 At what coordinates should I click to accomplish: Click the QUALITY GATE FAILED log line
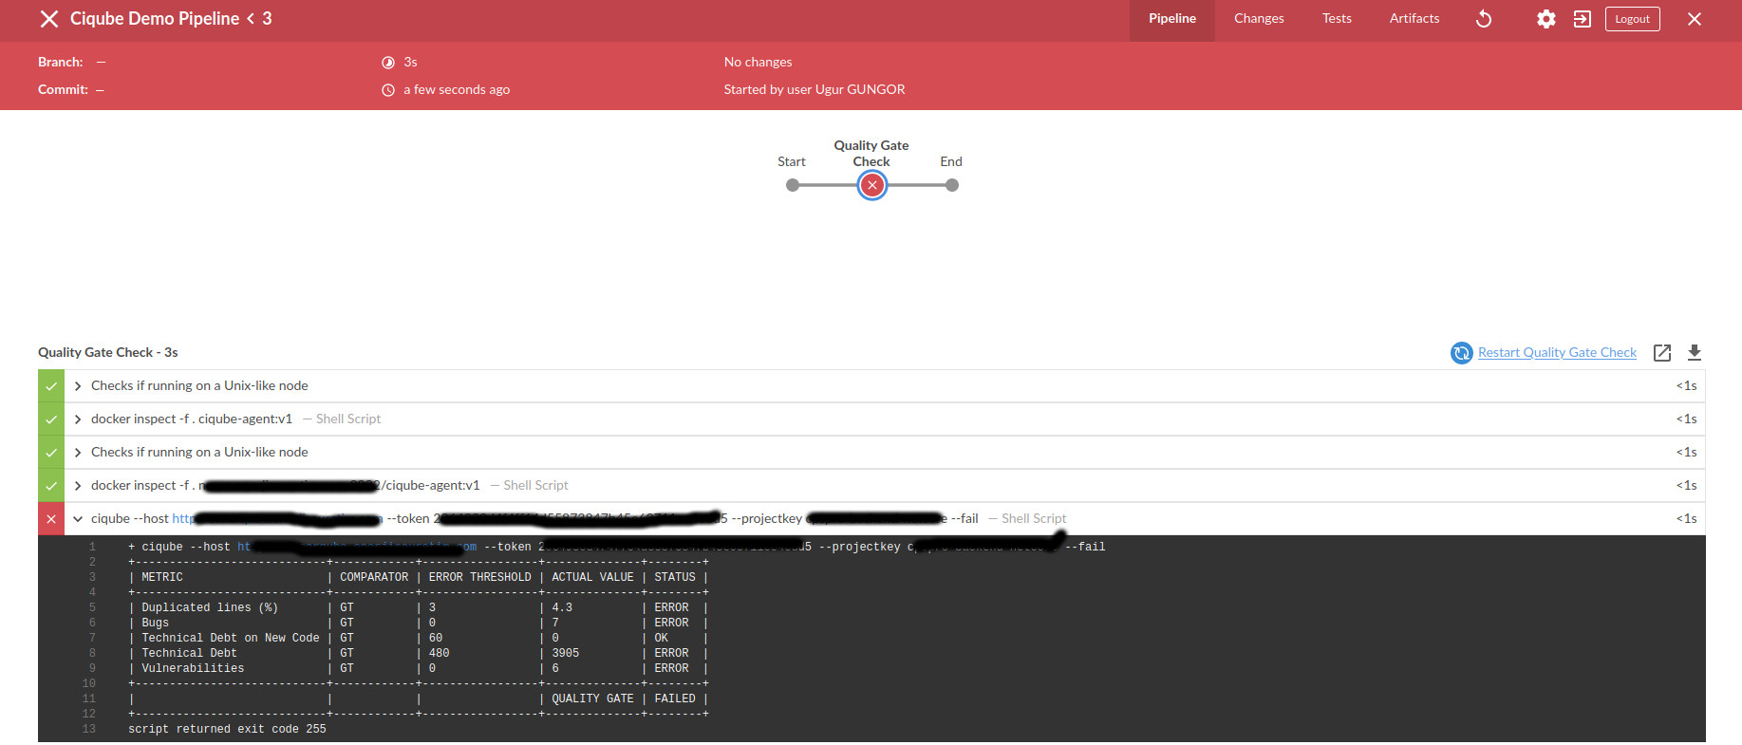pos(419,698)
